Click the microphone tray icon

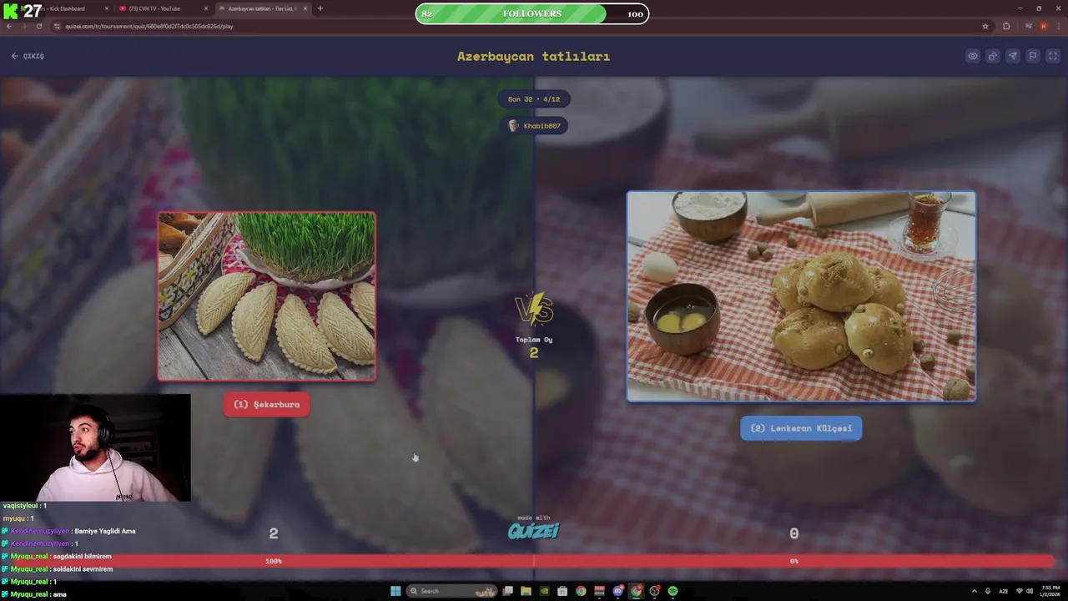pyautogui.click(x=988, y=591)
